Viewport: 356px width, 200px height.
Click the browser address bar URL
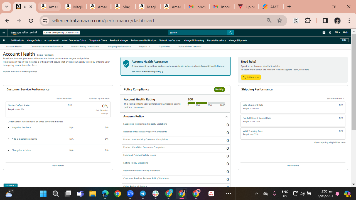(103, 21)
